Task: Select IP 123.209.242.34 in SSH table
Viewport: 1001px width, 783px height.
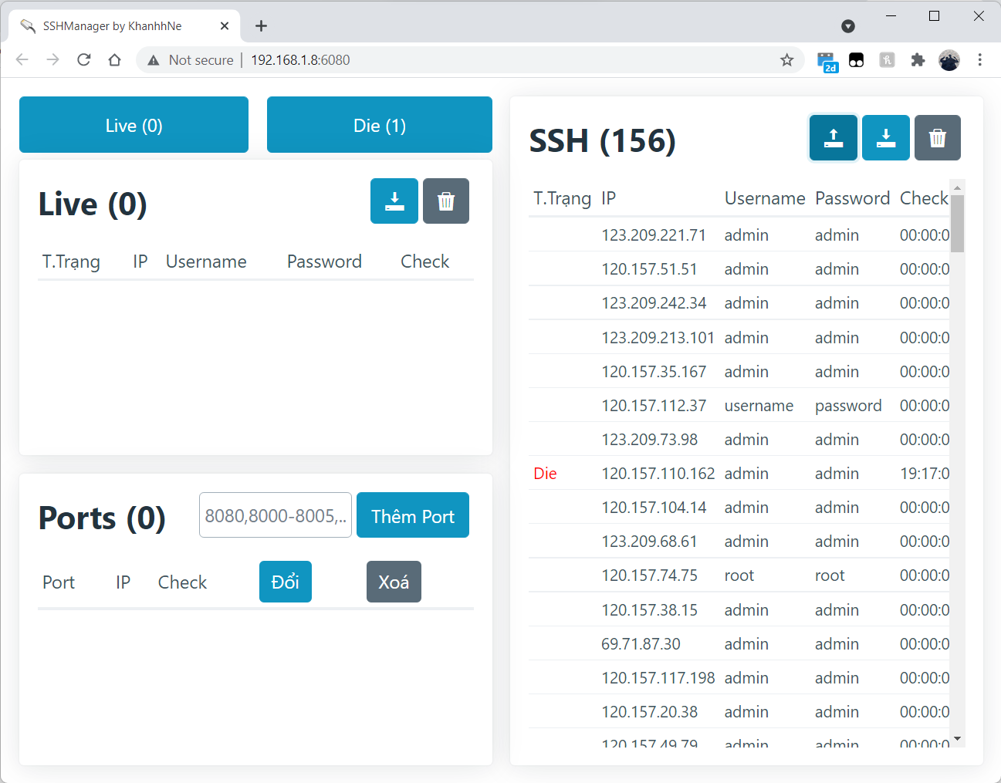Action: [654, 303]
